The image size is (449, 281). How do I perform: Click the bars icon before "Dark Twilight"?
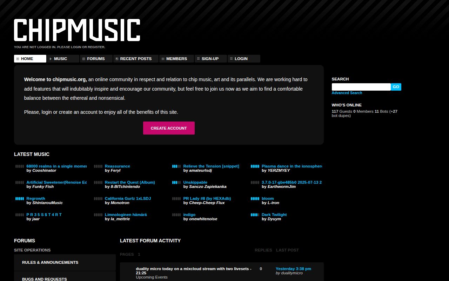[x=255, y=215]
